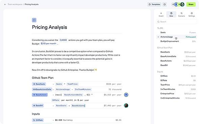This screenshot has height=124, width=199.
Task: Select BaseActionsDelta row in sidebar
Action: tap(176, 56)
